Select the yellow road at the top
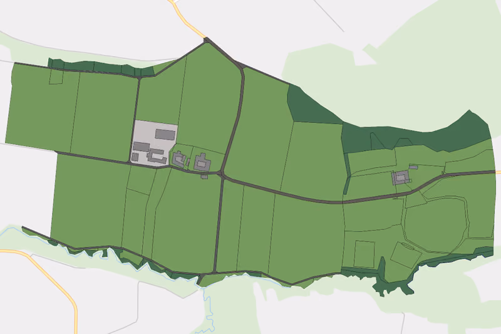Screen dimensions: 501x334 click(x=187, y=19)
